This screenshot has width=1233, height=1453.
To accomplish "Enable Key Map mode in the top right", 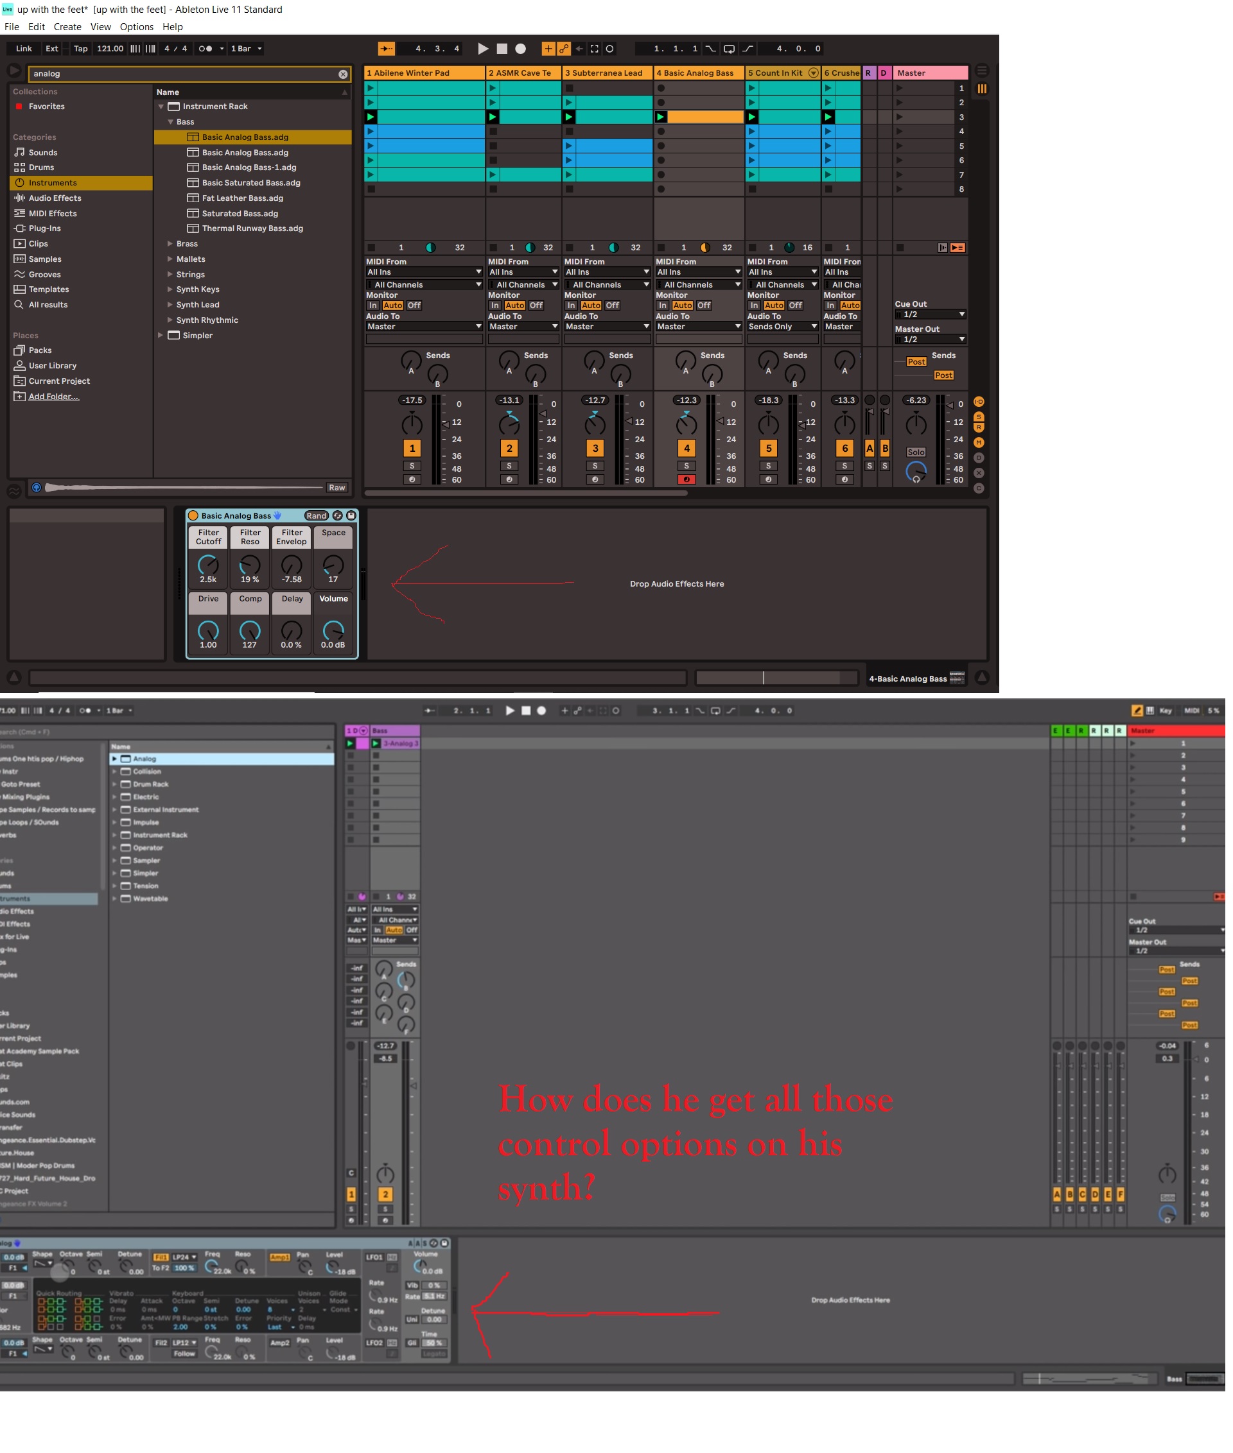I will pos(1166,710).
